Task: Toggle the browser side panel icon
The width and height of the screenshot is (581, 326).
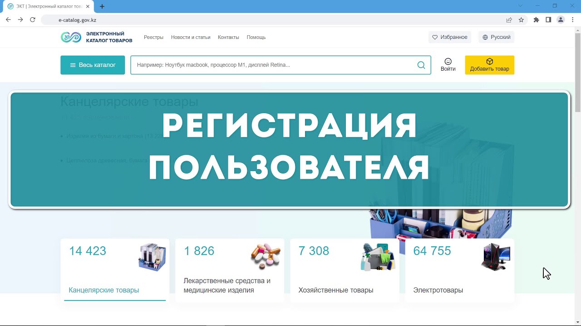Action: pos(548,20)
